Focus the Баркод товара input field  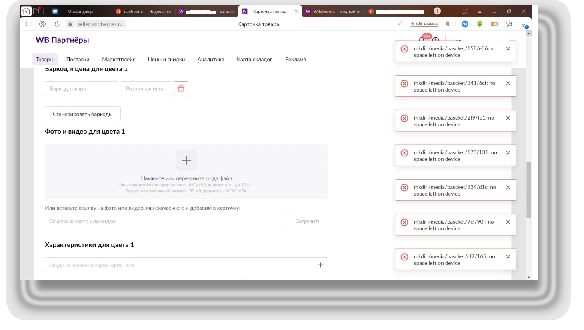click(82, 89)
